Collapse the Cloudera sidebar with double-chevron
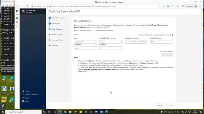The image size is (204, 114). tap(43, 106)
